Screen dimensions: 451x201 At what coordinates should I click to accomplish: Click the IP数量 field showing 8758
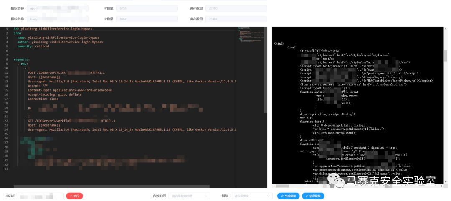[x=147, y=8]
